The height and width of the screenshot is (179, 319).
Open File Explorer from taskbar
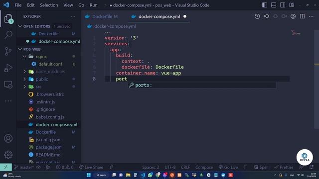[x=128, y=175]
